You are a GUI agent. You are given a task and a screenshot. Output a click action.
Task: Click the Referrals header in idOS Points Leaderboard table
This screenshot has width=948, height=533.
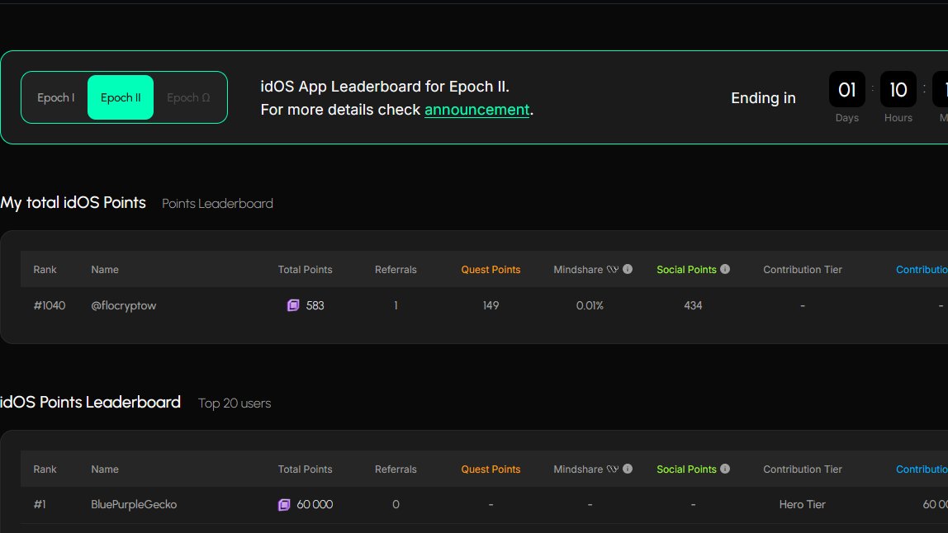396,469
